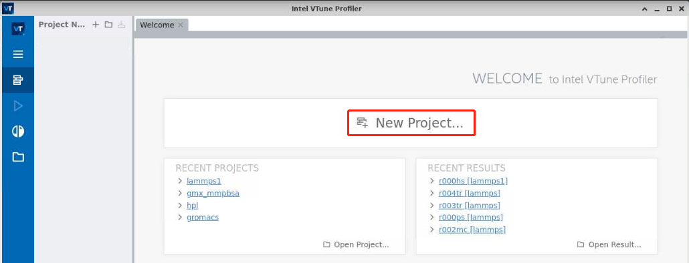This screenshot has width=689, height=263.
Task: Click Open Project... button
Action: click(x=356, y=244)
